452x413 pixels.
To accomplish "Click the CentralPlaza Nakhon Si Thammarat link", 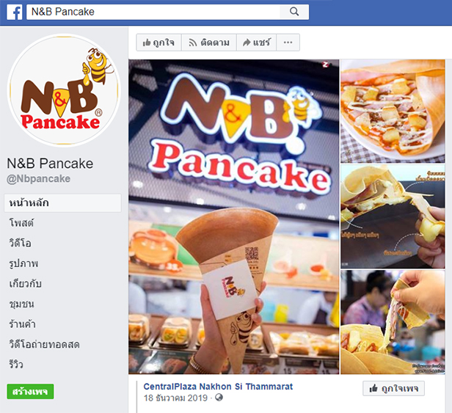I will [218, 386].
